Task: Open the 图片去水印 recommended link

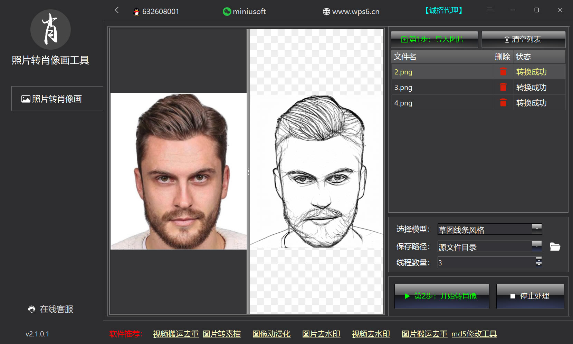Action: (321, 334)
